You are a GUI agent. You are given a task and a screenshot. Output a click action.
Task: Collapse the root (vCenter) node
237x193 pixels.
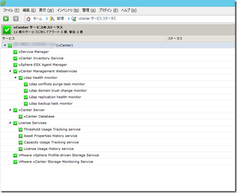point(5,45)
